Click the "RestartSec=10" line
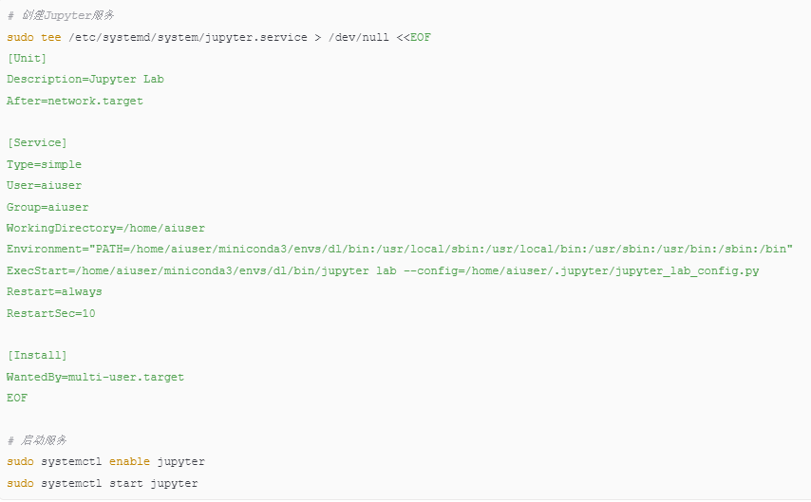The image size is (811, 502). tap(51, 313)
